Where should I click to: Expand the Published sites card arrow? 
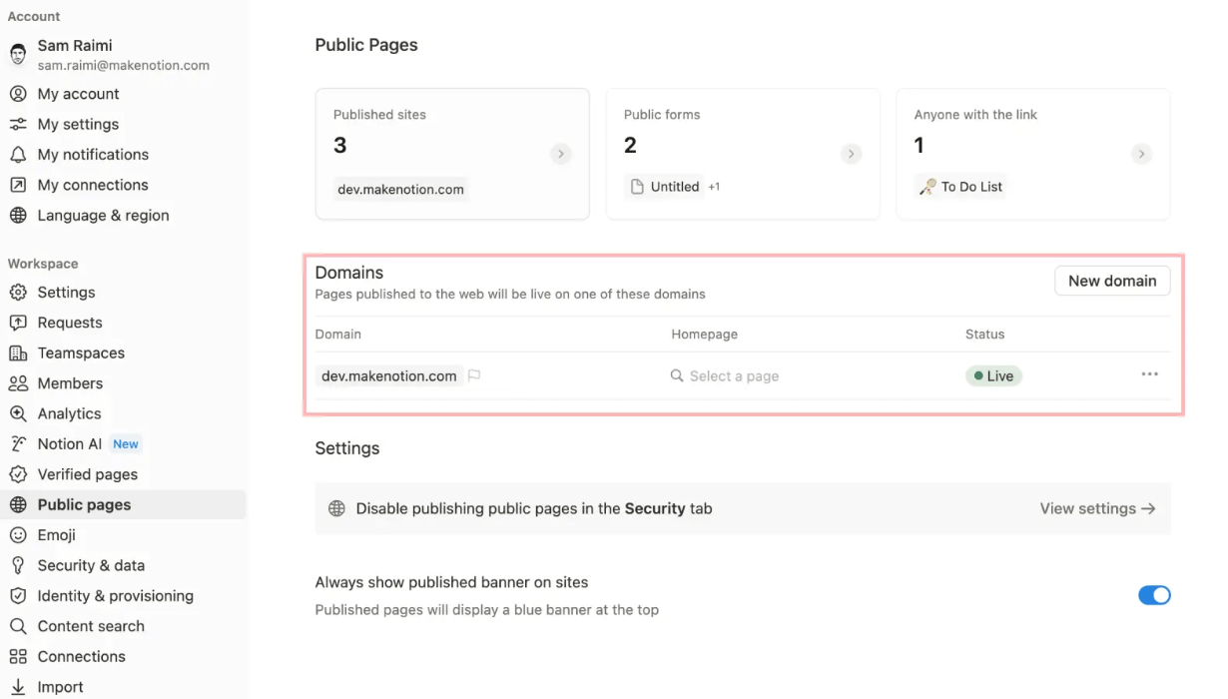(561, 154)
